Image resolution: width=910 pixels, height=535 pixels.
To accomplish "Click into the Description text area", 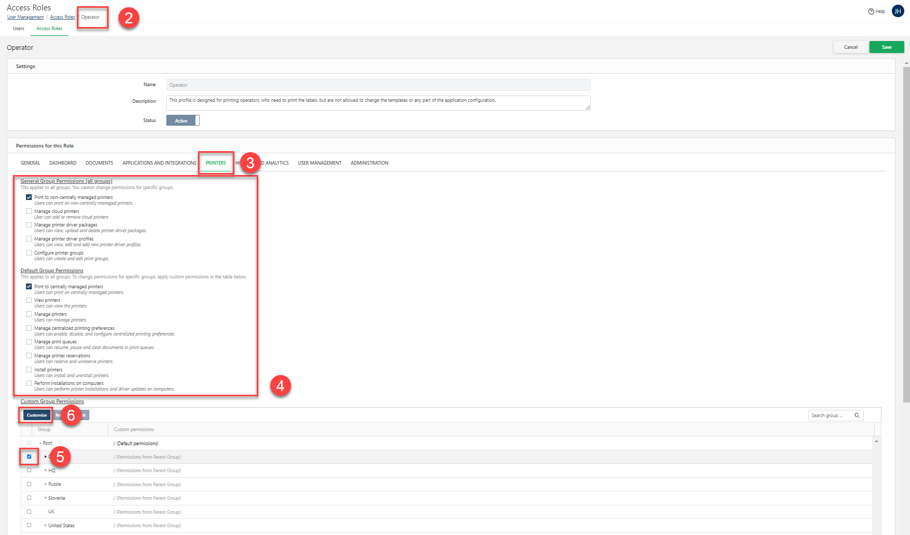I will click(x=378, y=103).
